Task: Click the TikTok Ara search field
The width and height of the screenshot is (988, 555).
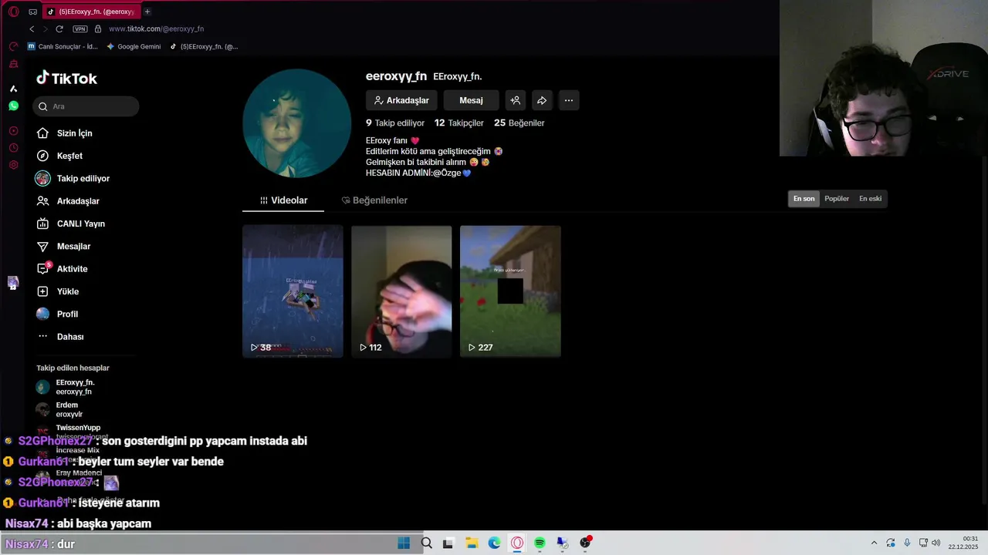Action: point(86,106)
